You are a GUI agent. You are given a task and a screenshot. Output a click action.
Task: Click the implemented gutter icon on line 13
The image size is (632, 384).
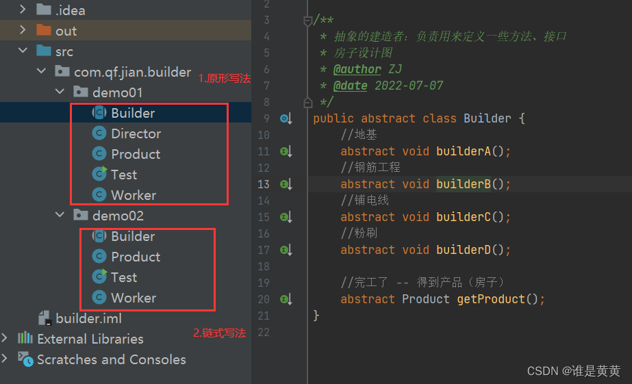click(286, 184)
